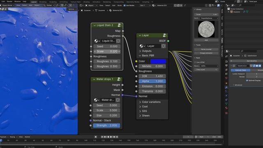Open the Object Mode dropdown in viewport

coord(7,5)
